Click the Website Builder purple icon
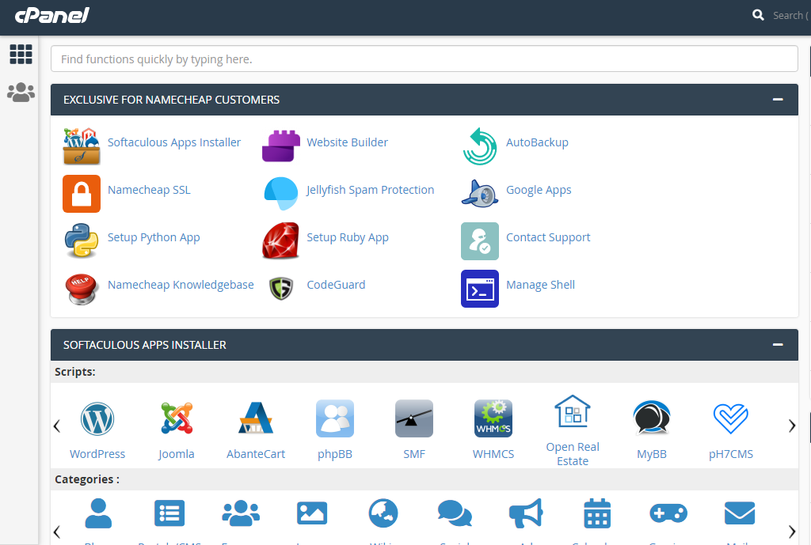 (281, 146)
